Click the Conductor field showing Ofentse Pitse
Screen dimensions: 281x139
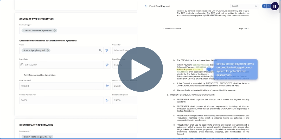(125, 50)
